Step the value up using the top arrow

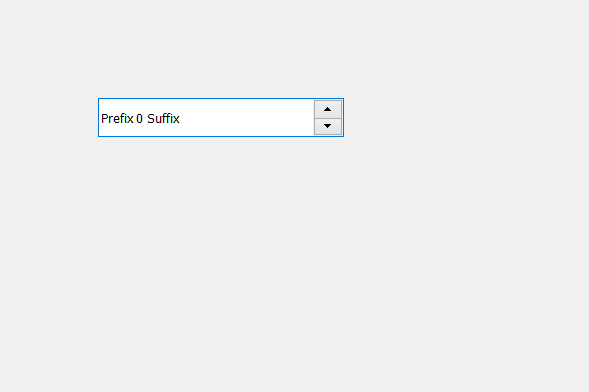click(x=328, y=109)
